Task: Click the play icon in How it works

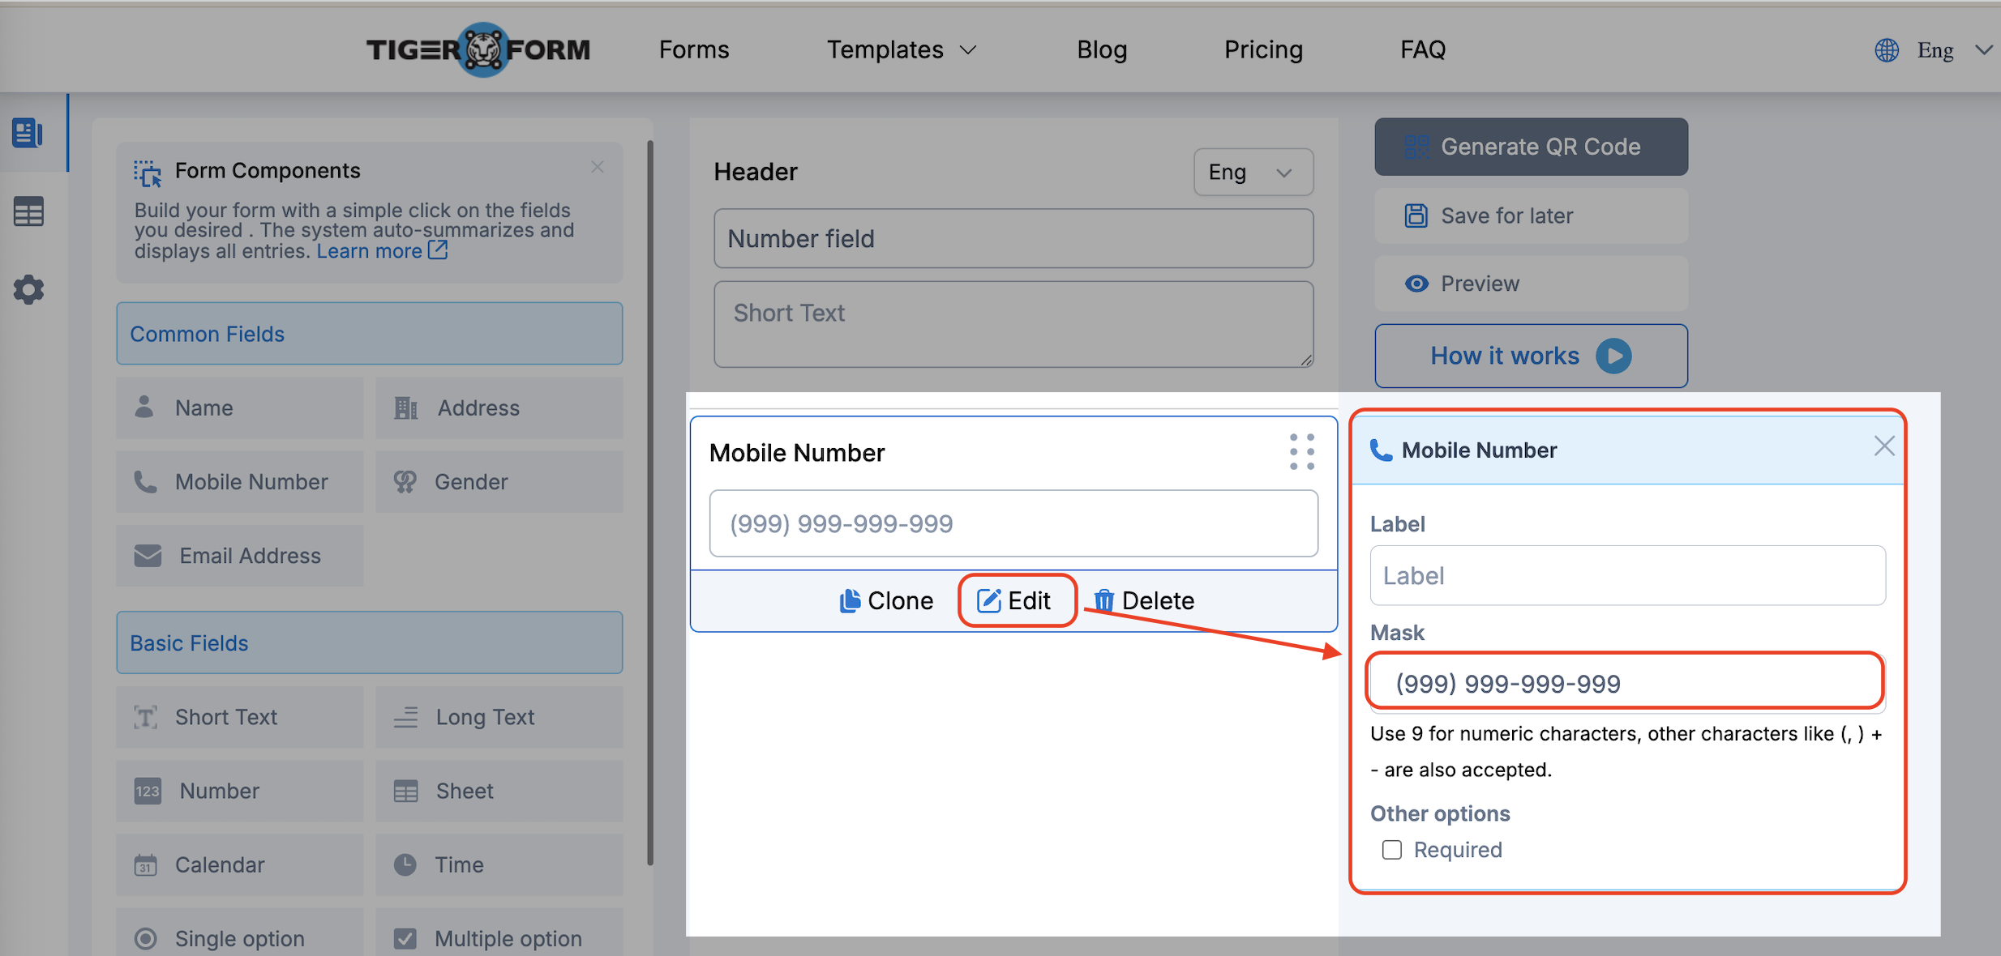Action: pyautogui.click(x=1613, y=356)
